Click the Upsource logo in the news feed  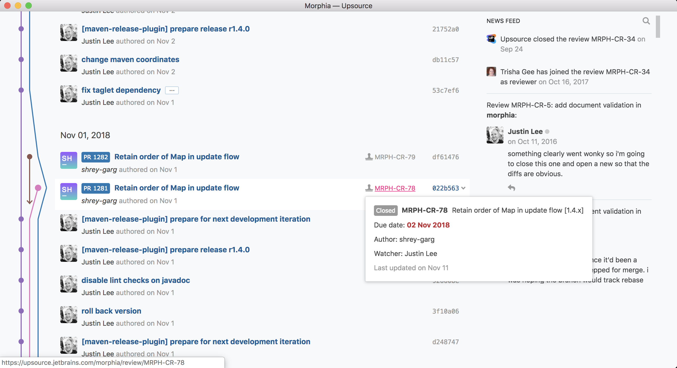491,39
